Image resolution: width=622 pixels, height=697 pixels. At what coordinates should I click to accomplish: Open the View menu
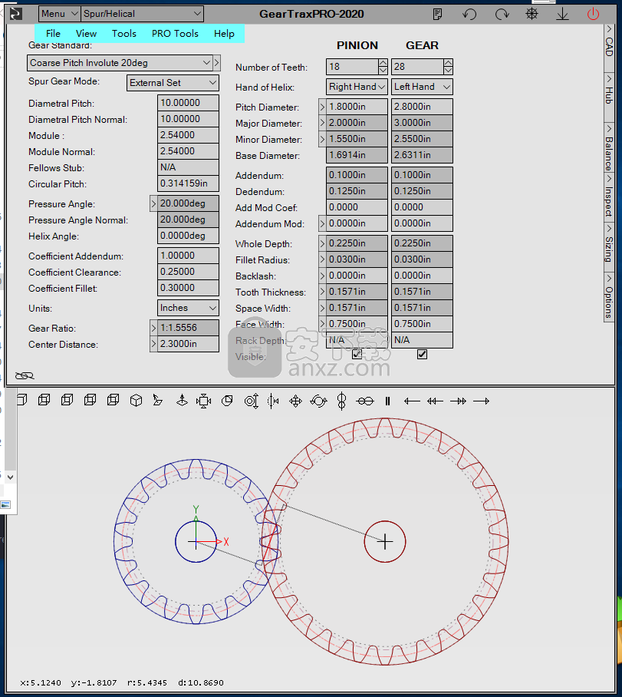(x=86, y=34)
